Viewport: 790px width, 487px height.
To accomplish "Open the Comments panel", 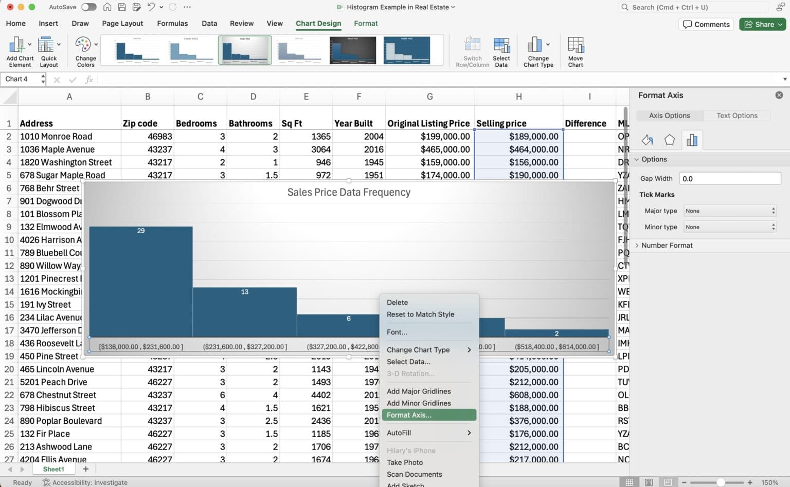I will tap(706, 24).
